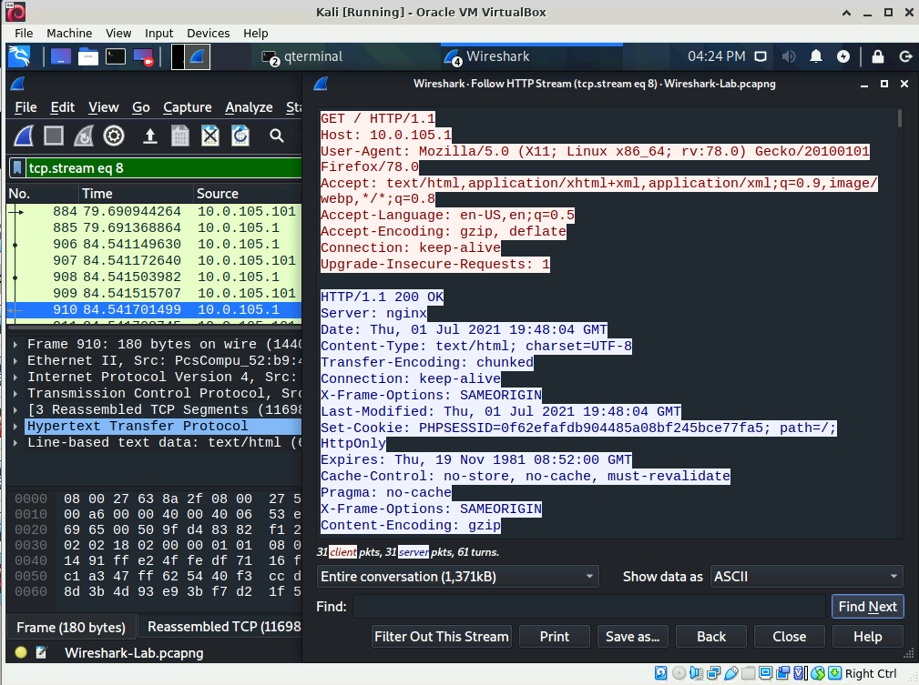Open Show data as ASCII dropdown
This screenshot has height=685, width=919.
[x=806, y=577]
